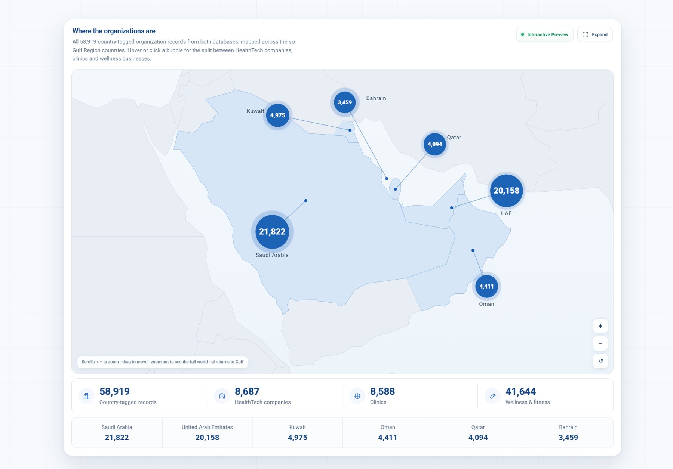Select the Bahrain country card
Image resolution: width=673 pixels, height=469 pixels.
point(568,433)
